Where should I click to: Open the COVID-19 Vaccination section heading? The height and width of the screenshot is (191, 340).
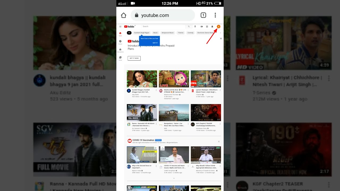pyautogui.click(x=143, y=140)
